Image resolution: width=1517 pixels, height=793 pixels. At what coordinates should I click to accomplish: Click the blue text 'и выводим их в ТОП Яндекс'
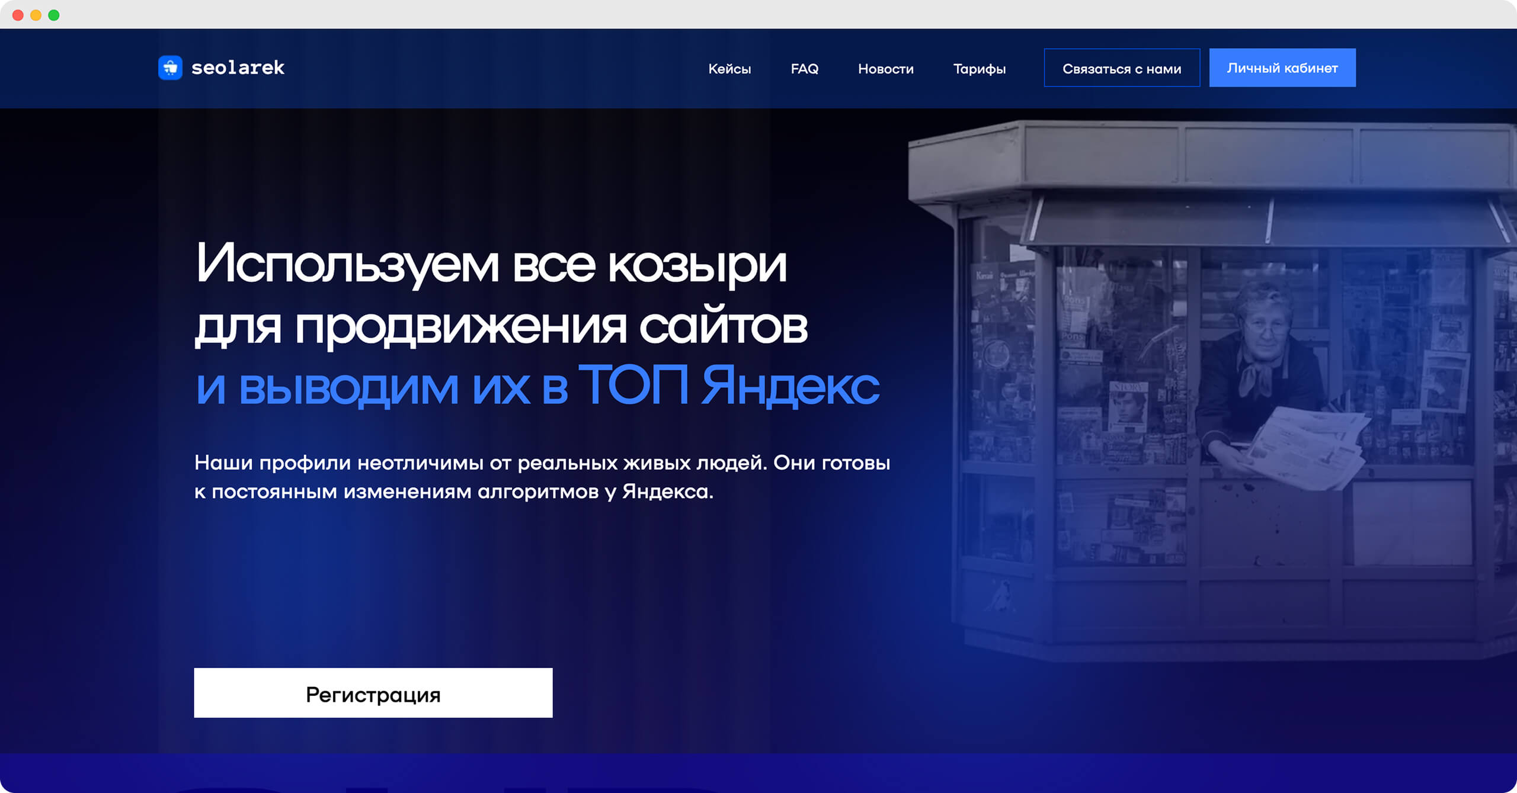537,386
